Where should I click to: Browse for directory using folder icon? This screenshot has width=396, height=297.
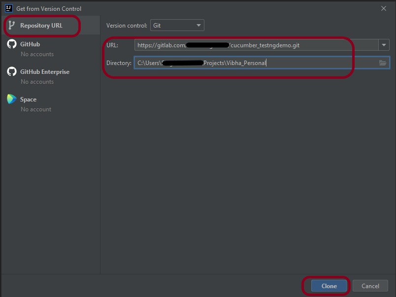tap(383, 63)
